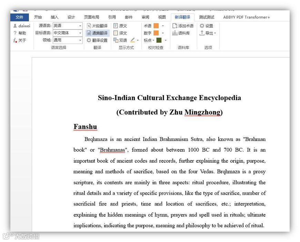This screenshot has height=242, width=300.
Task: Open the 页面布局 ribbon tab
Action: click(x=92, y=17)
